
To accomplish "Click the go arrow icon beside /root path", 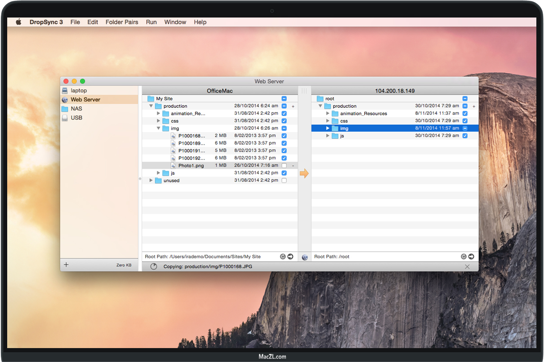I will pyautogui.click(x=471, y=256).
